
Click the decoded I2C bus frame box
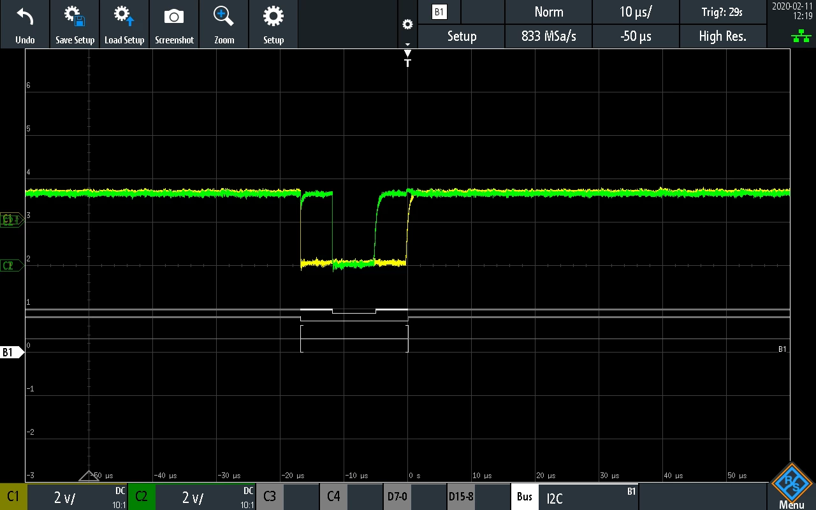click(x=354, y=339)
